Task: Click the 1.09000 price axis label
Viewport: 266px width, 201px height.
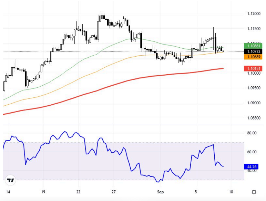Action: click(254, 103)
